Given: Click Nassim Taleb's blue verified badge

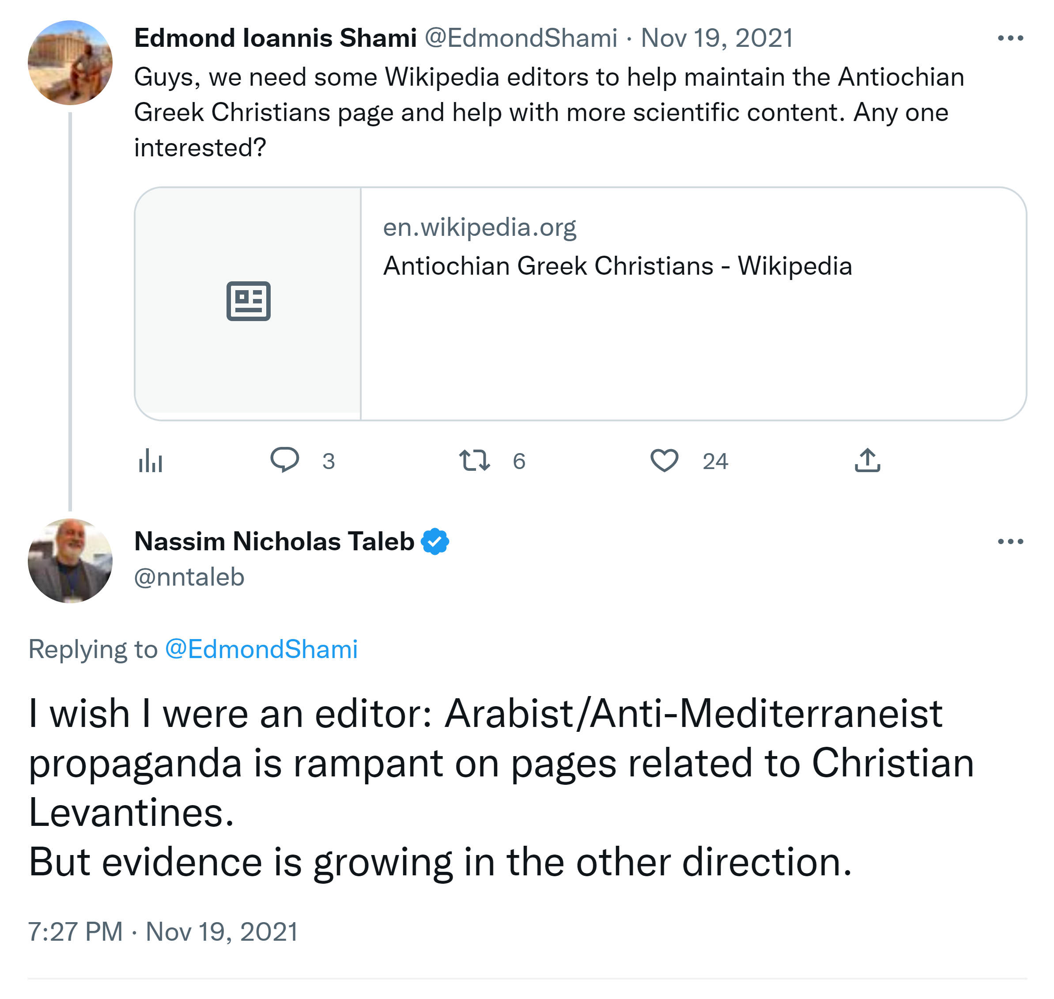Looking at the screenshot, I should pos(435,541).
